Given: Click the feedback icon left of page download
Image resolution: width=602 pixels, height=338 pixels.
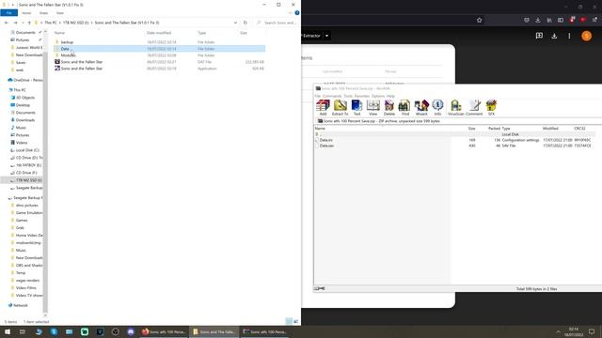Looking at the screenshot, I should tap(539, 36).
